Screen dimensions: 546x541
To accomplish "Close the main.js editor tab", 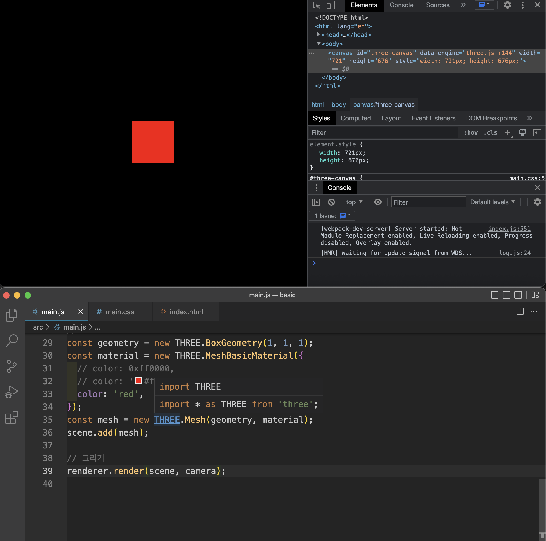I will click(81, 312).
